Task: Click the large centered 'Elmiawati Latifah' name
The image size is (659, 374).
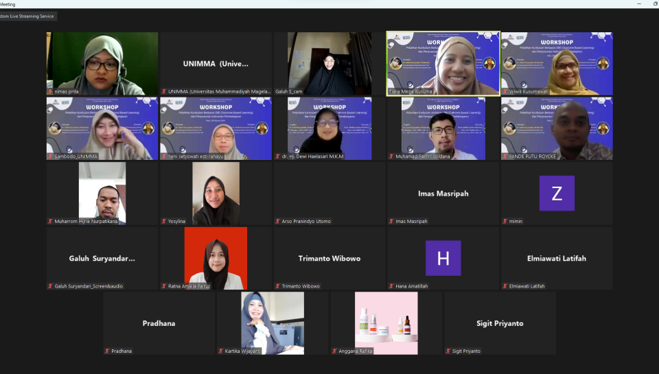Action: click(x=557, y=259)
